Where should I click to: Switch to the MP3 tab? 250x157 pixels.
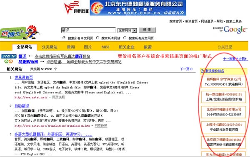(105, 47)
